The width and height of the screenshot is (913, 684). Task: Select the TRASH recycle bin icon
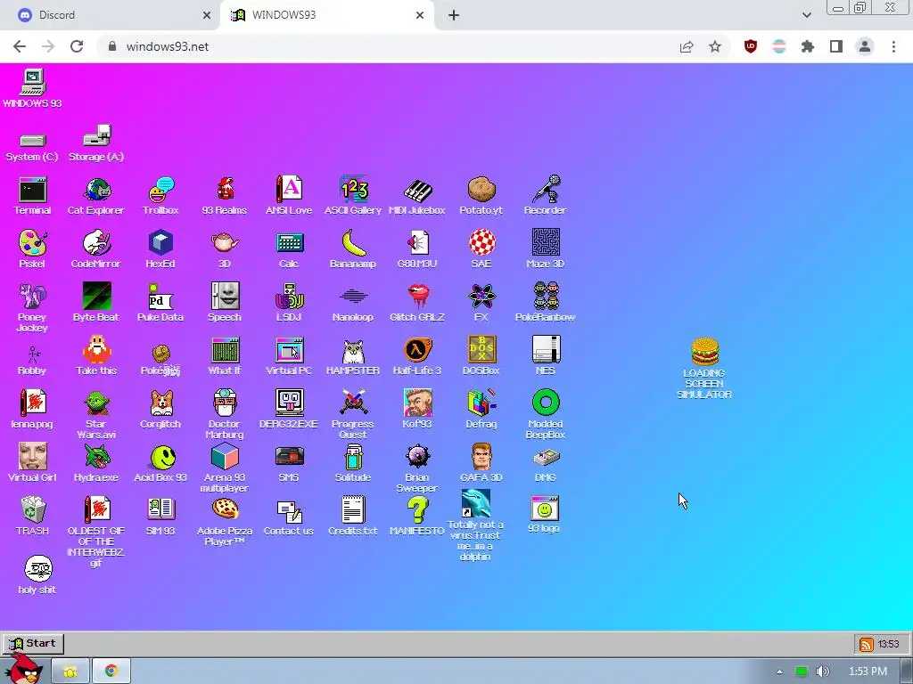[33, 517]
